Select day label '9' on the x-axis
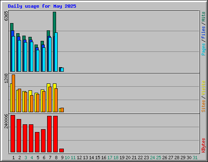This screenshot has width=208, height=162. 62,158
